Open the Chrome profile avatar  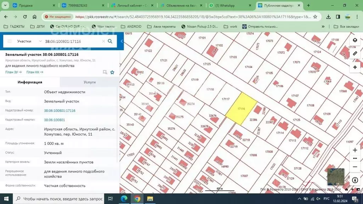pos(347,17)
